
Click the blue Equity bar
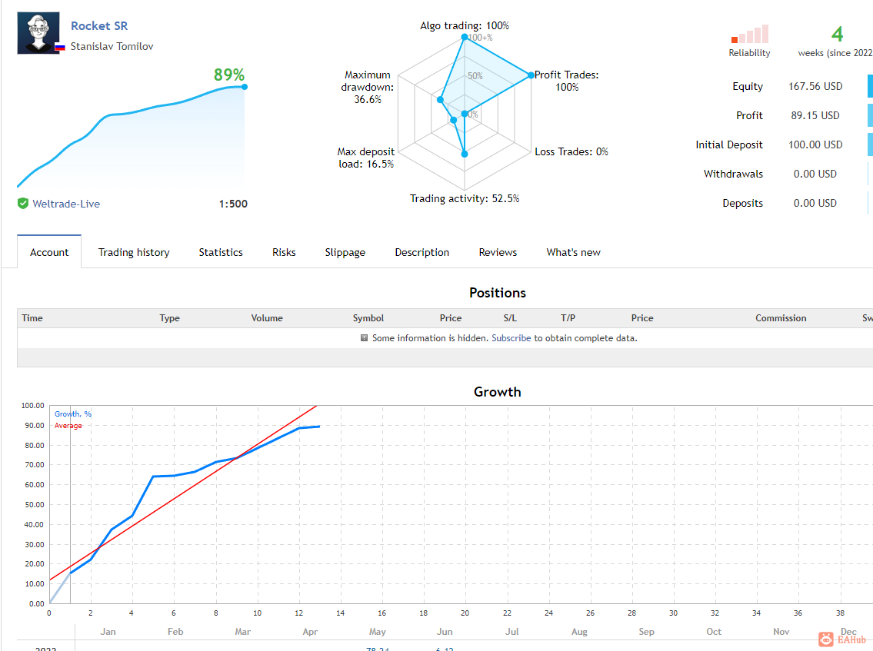click(870, 86)
